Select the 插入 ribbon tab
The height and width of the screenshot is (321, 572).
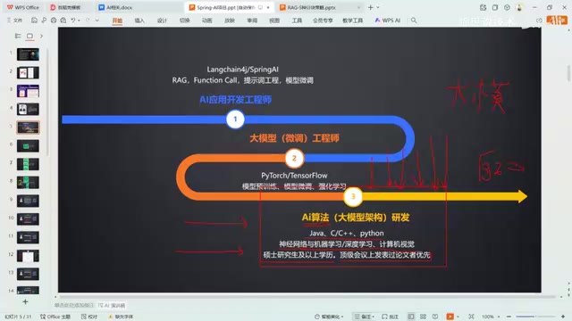pos(139,21)
